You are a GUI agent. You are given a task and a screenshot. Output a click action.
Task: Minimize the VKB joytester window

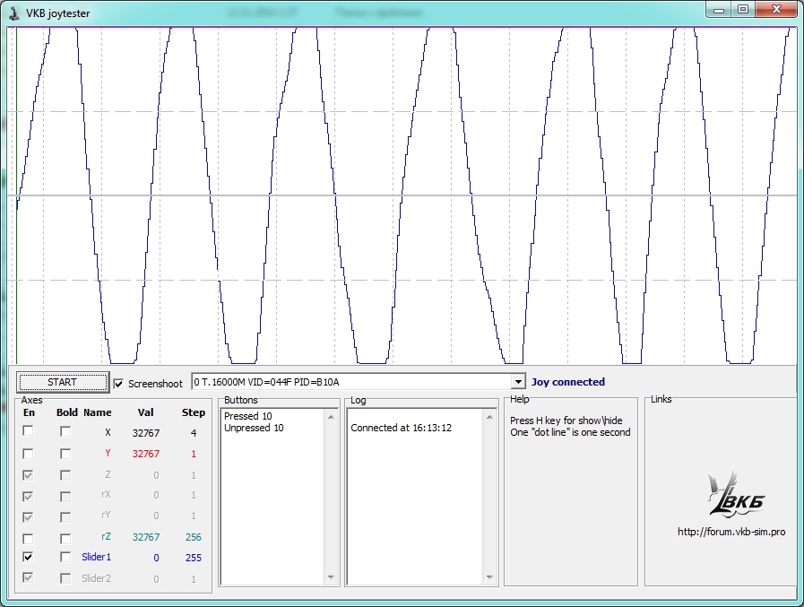pyautogui.click(x=719, y=9)
